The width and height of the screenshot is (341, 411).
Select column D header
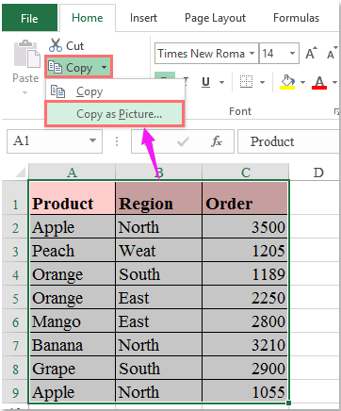(x=316, y=173)
